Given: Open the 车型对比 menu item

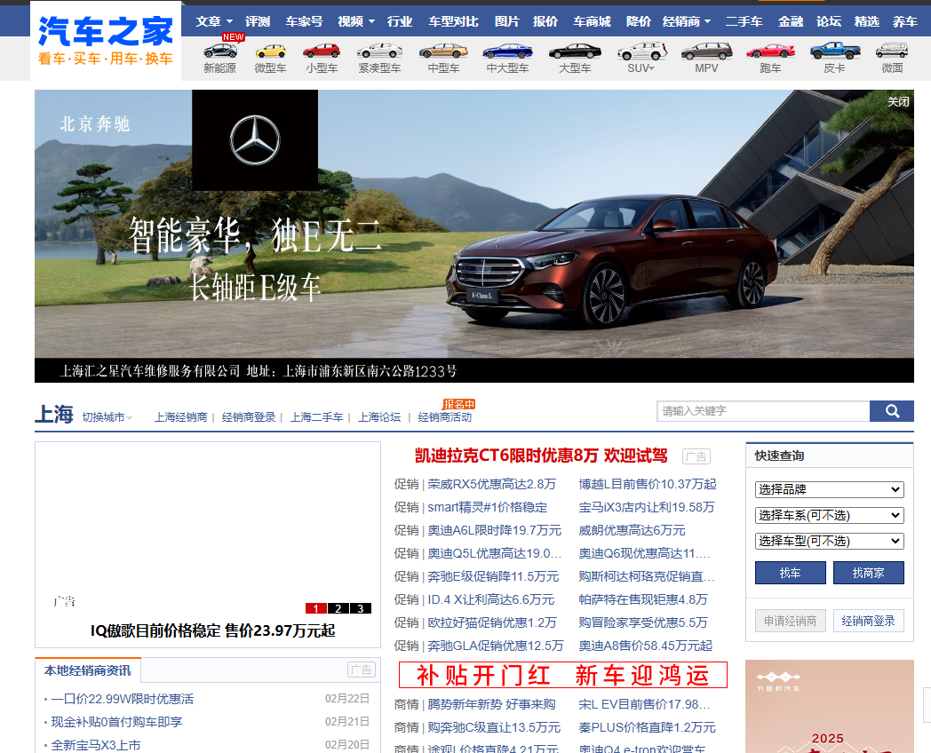Looking at the screenshot, I should tap(453, 21).
